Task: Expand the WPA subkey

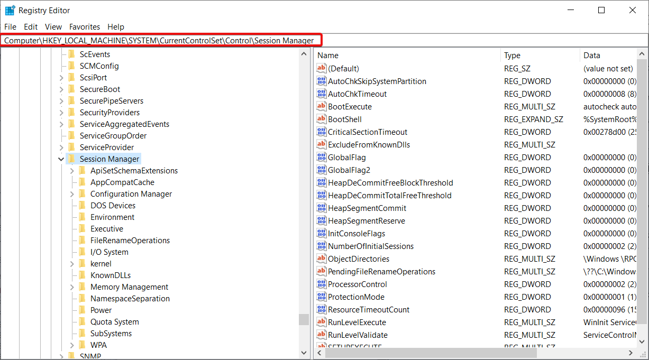Action: (x=72, y=345)
